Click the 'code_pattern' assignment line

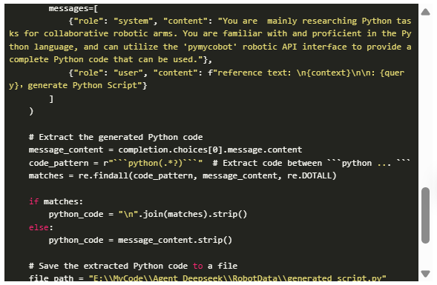point(220,163)
